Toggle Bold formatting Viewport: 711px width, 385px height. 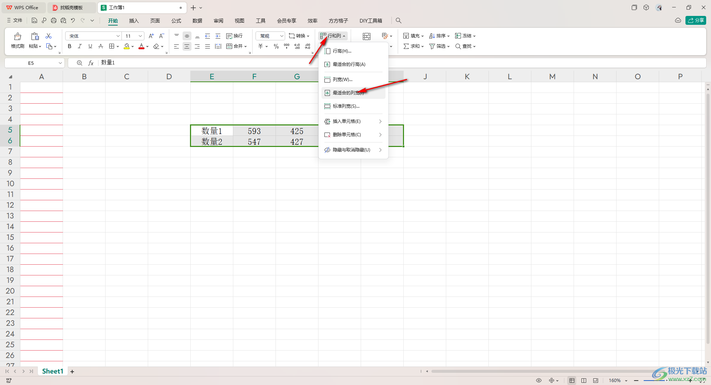69,46
